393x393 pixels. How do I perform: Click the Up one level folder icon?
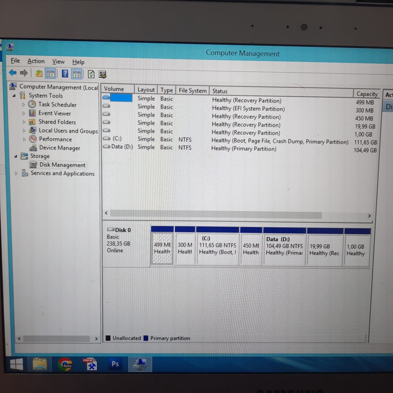click(x=39, y=73)
